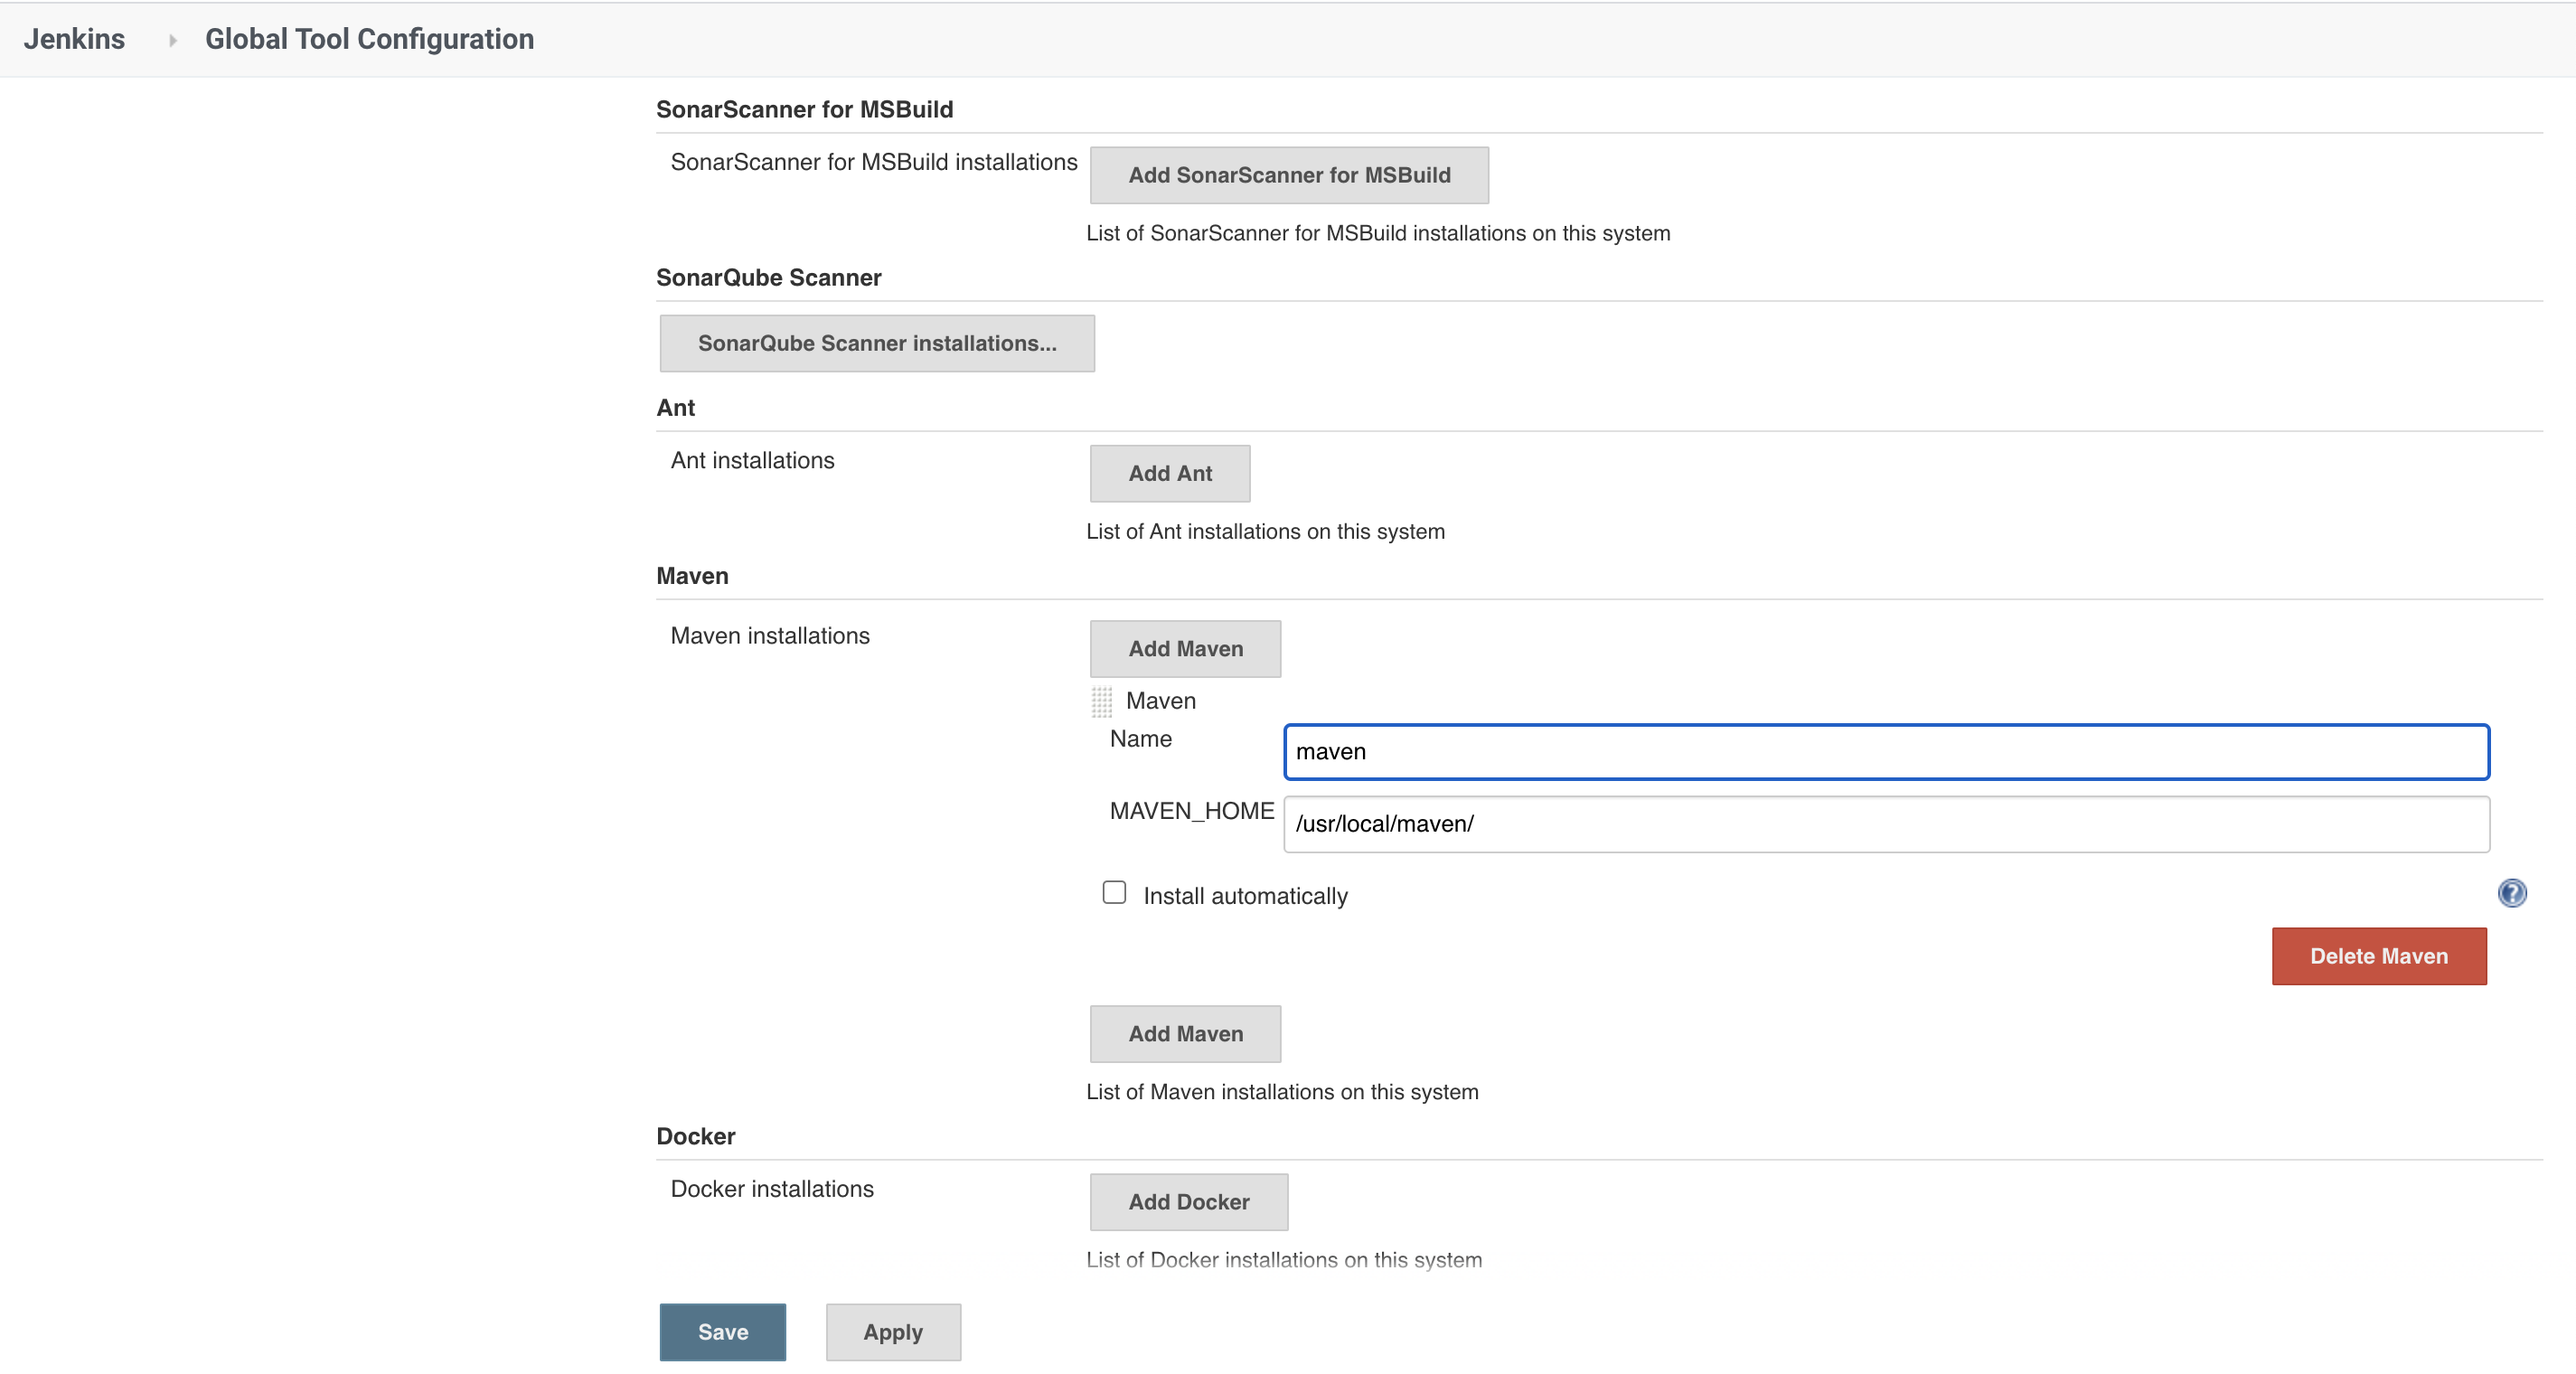This screenshot has height=1374, width=2576.
Task: Click the 'Ant installations' label
Action: pos(752,460)
